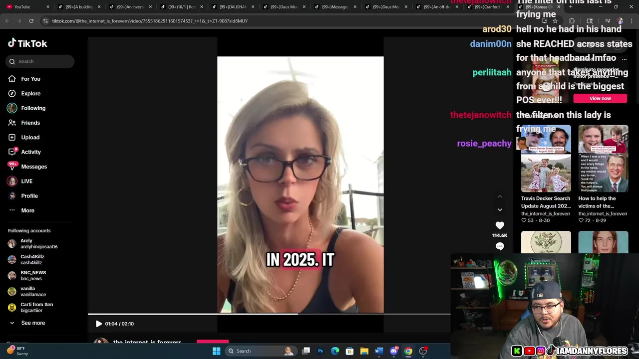Play the paused video
639x359 pixels.
99,324
